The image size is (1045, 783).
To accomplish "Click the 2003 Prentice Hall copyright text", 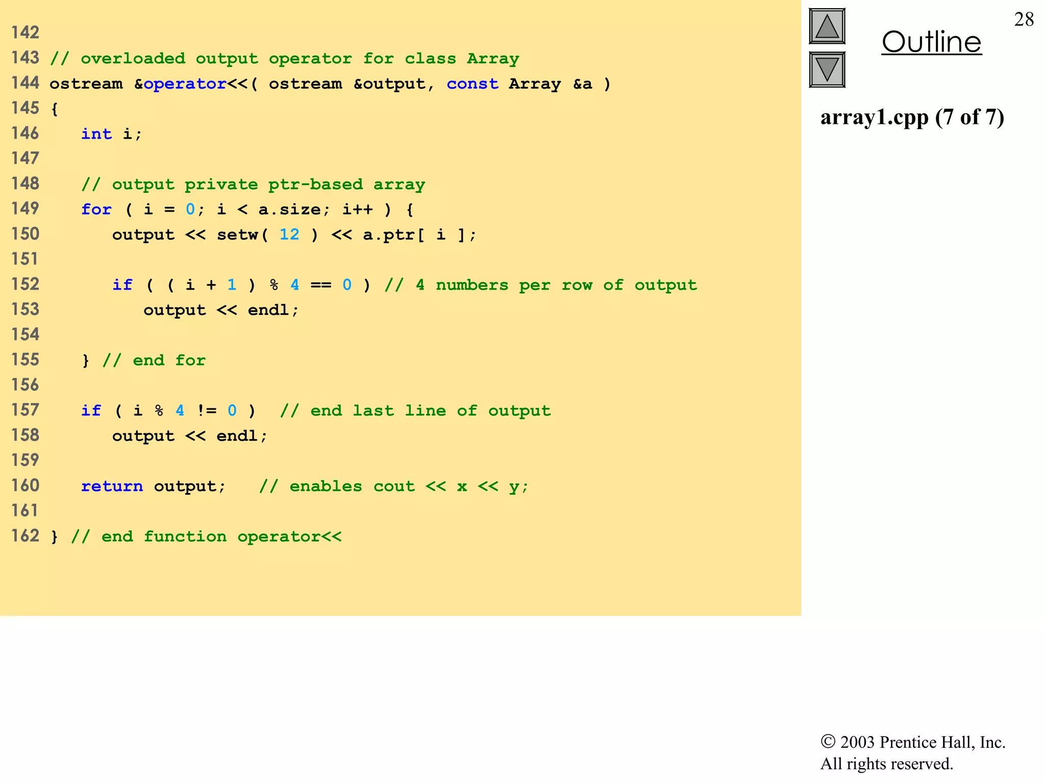I will [x=912, y=742].
